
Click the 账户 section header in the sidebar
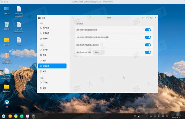(x=42, y=23)
